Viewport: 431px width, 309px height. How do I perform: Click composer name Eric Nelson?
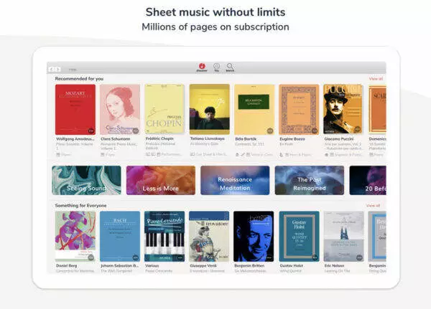334,266
